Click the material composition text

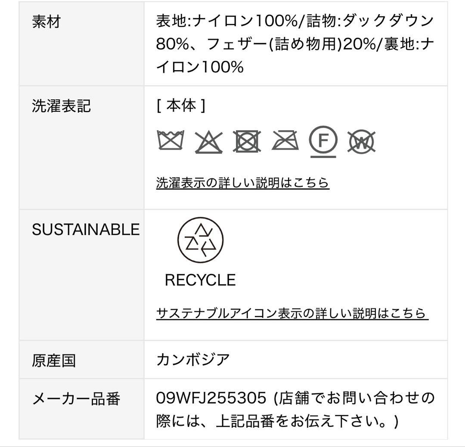pos(294,43)
